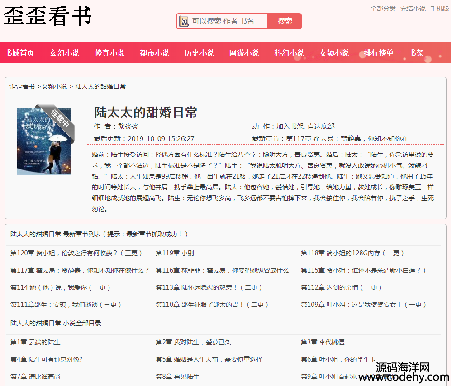The height and width of the screenshot is (386, 451).
Task: Go to 书城首页 in the nav bar
Action: pos(19,53)
